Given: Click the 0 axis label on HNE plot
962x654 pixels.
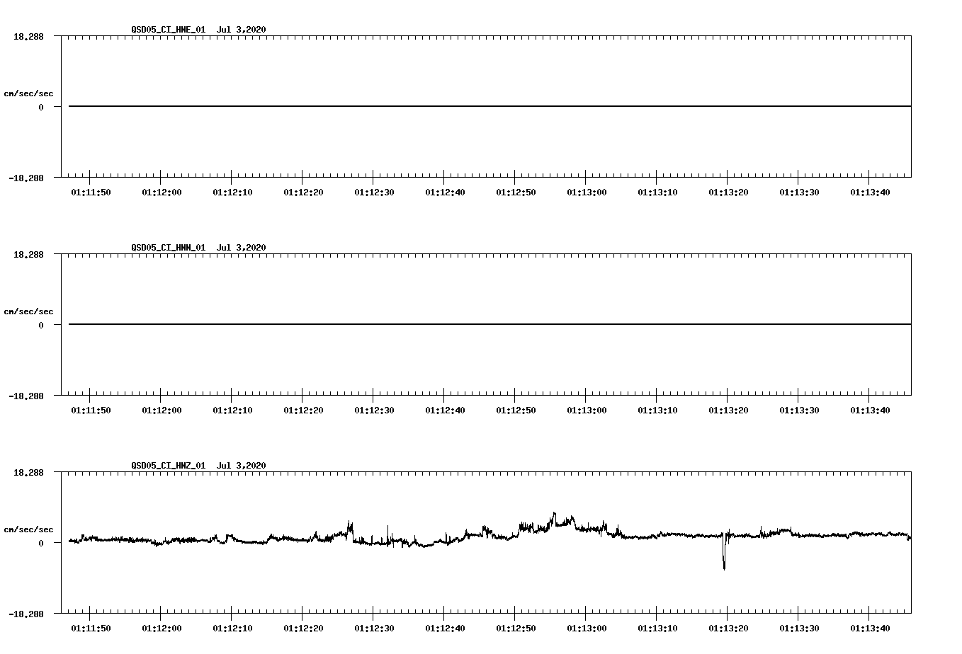Looking at the screenshot, I should (x=41, y=107).
